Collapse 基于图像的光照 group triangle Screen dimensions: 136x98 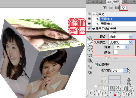click(x=94, y=29)
